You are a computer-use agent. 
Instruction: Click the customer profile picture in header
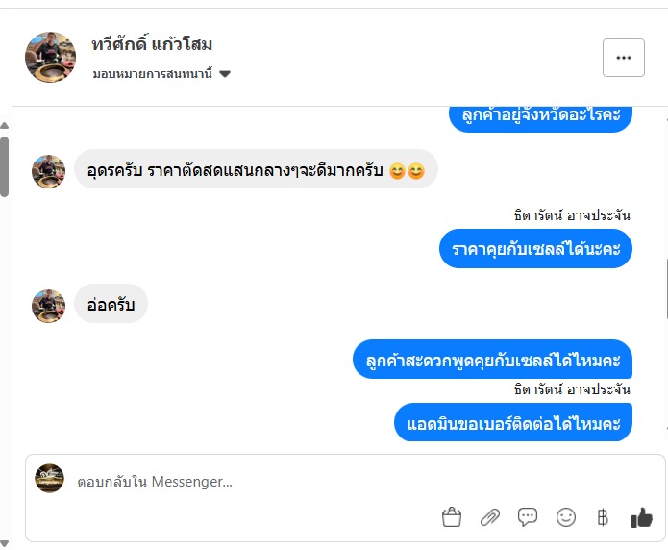50,58
